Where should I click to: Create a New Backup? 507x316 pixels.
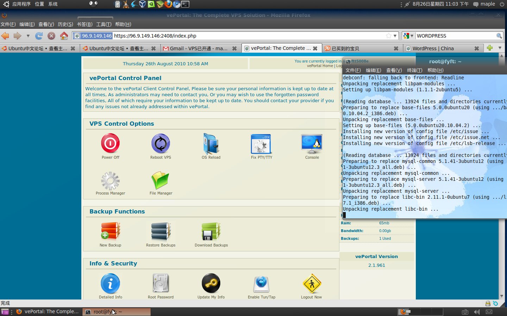110,231
